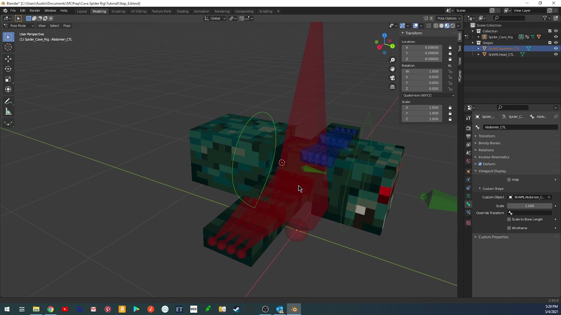Toggle Rotation W lock icon
Image resolution: width=561 pixels, height=315 pixels.
450,71
